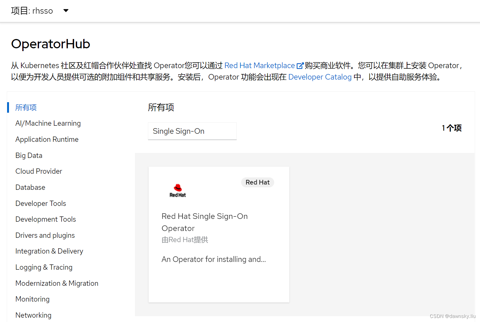
Task: Click the OperatorHub page heading
Action: tap(50, 44)
